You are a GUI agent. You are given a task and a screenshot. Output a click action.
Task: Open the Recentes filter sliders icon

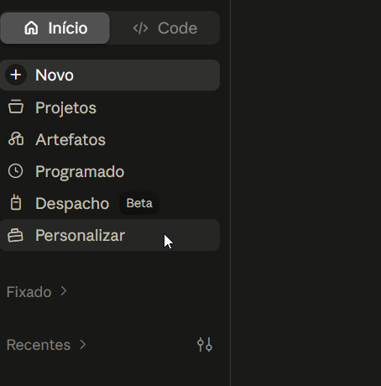[205, 344]
